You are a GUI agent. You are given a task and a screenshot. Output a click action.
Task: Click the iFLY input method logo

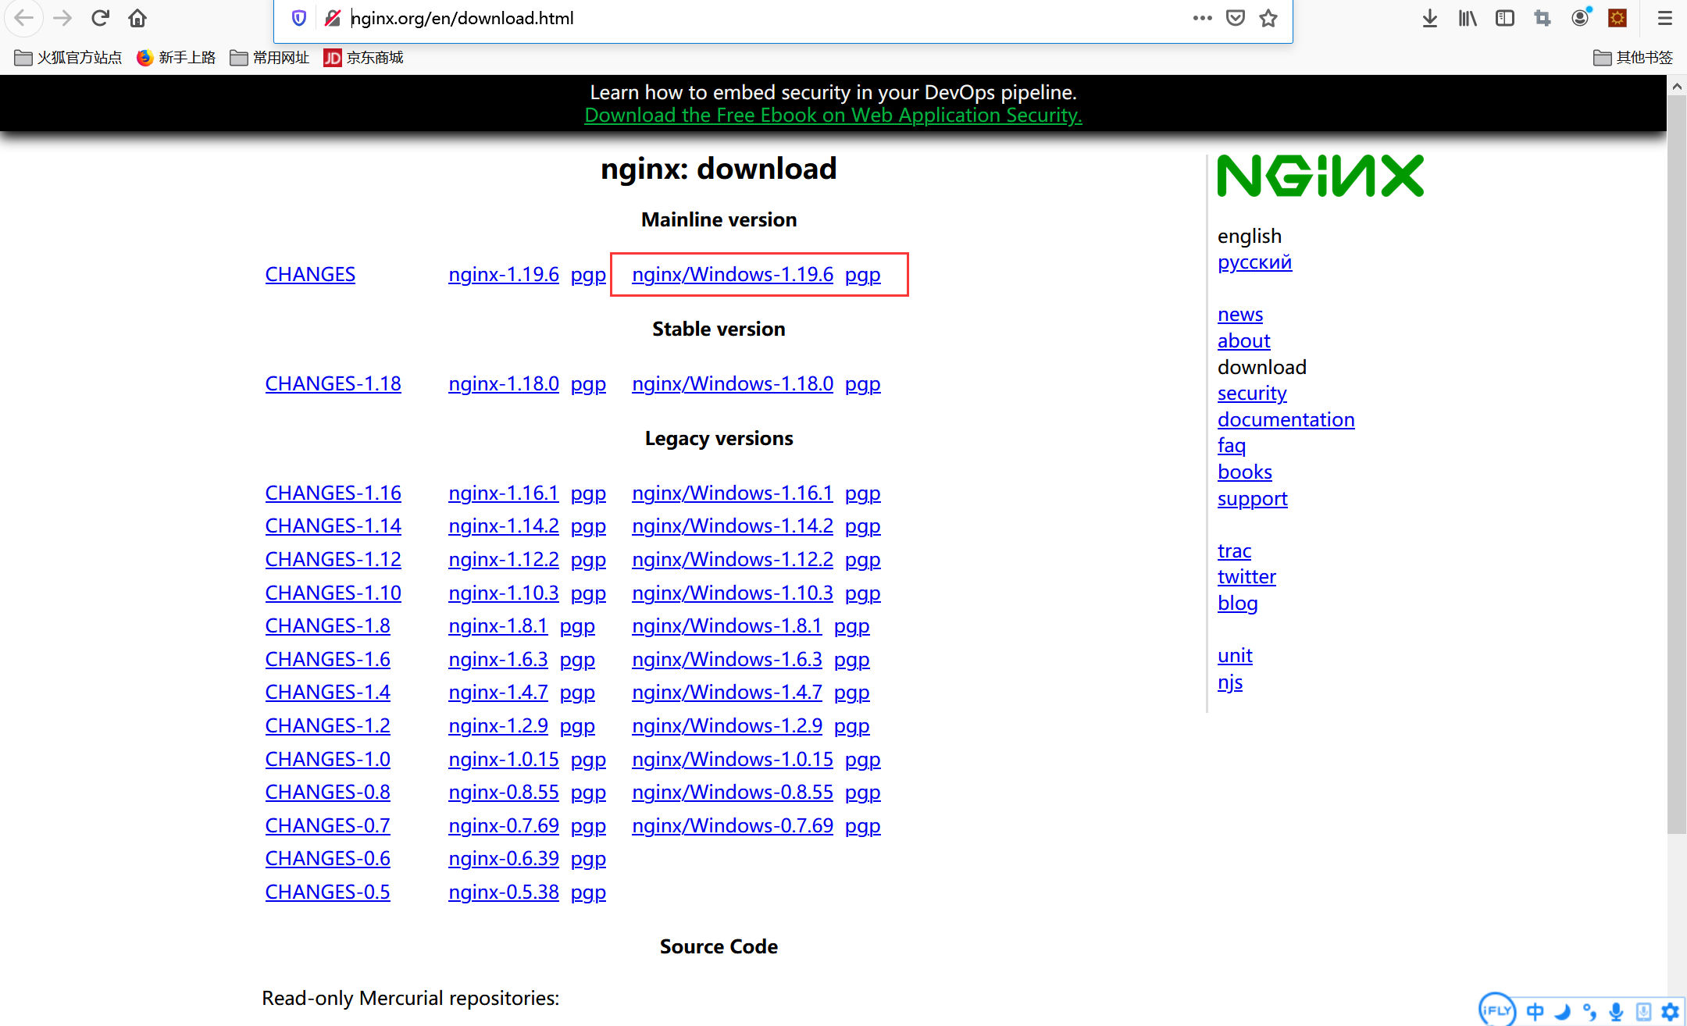pyautogui.click(x=1496, y=1010)
